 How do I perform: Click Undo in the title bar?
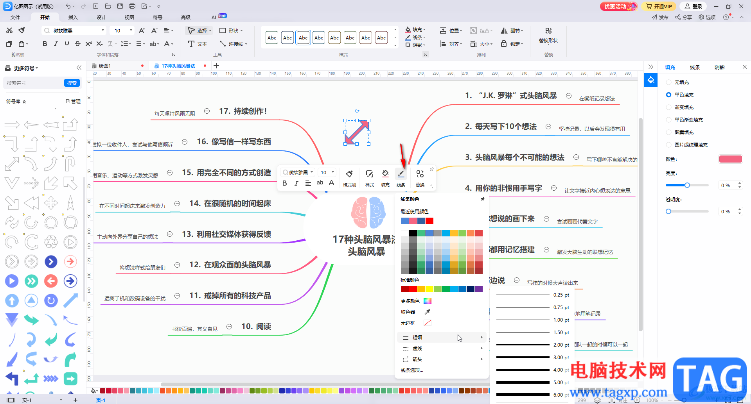(68, 6)
